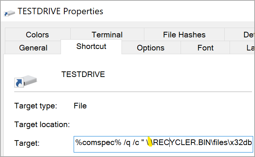The height and width of the screenshot is (157, 255).
Task: Open the Colors tab
Action: [37, 35]
